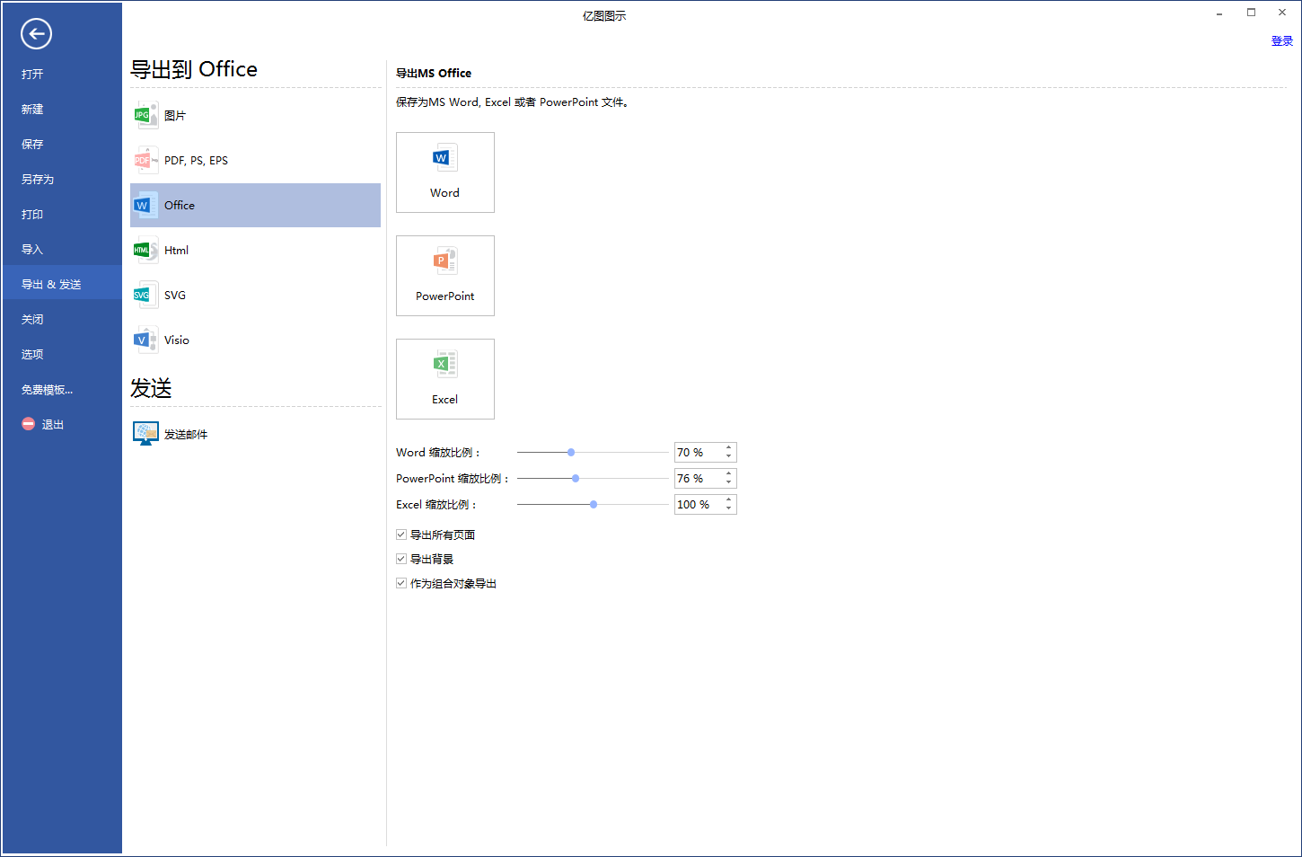
Task: Click the Excel 缩放比例 slider handle
Action: pos(594,505)
